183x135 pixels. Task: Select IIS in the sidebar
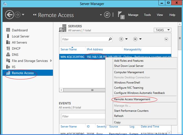coord(13,67)
